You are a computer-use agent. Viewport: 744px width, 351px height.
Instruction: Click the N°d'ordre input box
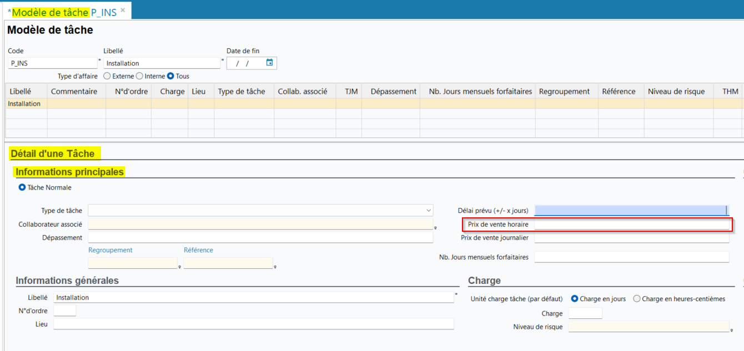64,311
